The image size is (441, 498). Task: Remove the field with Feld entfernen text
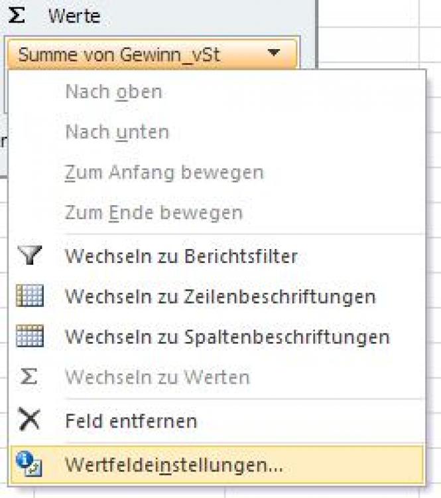(x=131, y=420)
